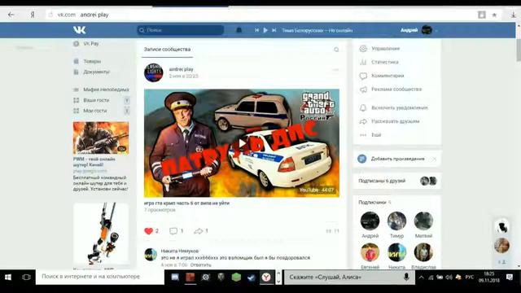
Task: Focus the VK search field
Action: [181, 30]
